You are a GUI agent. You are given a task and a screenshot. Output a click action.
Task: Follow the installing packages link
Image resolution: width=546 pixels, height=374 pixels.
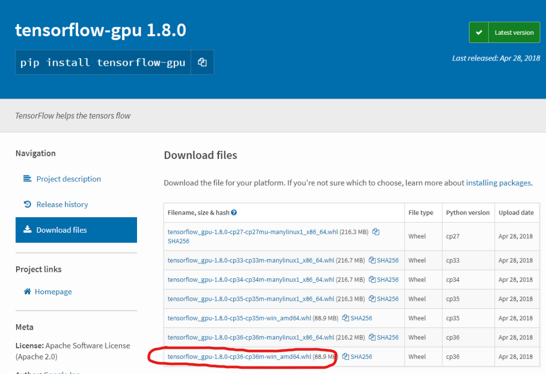[499, 182]
